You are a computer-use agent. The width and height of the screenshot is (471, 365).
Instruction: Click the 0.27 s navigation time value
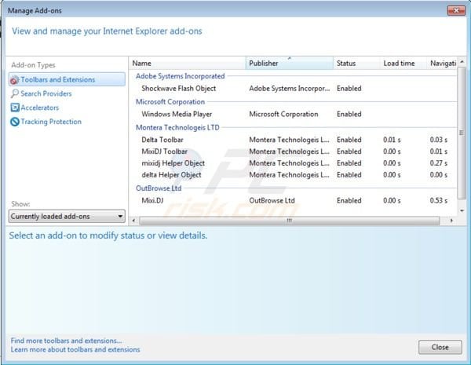[439, 163]
